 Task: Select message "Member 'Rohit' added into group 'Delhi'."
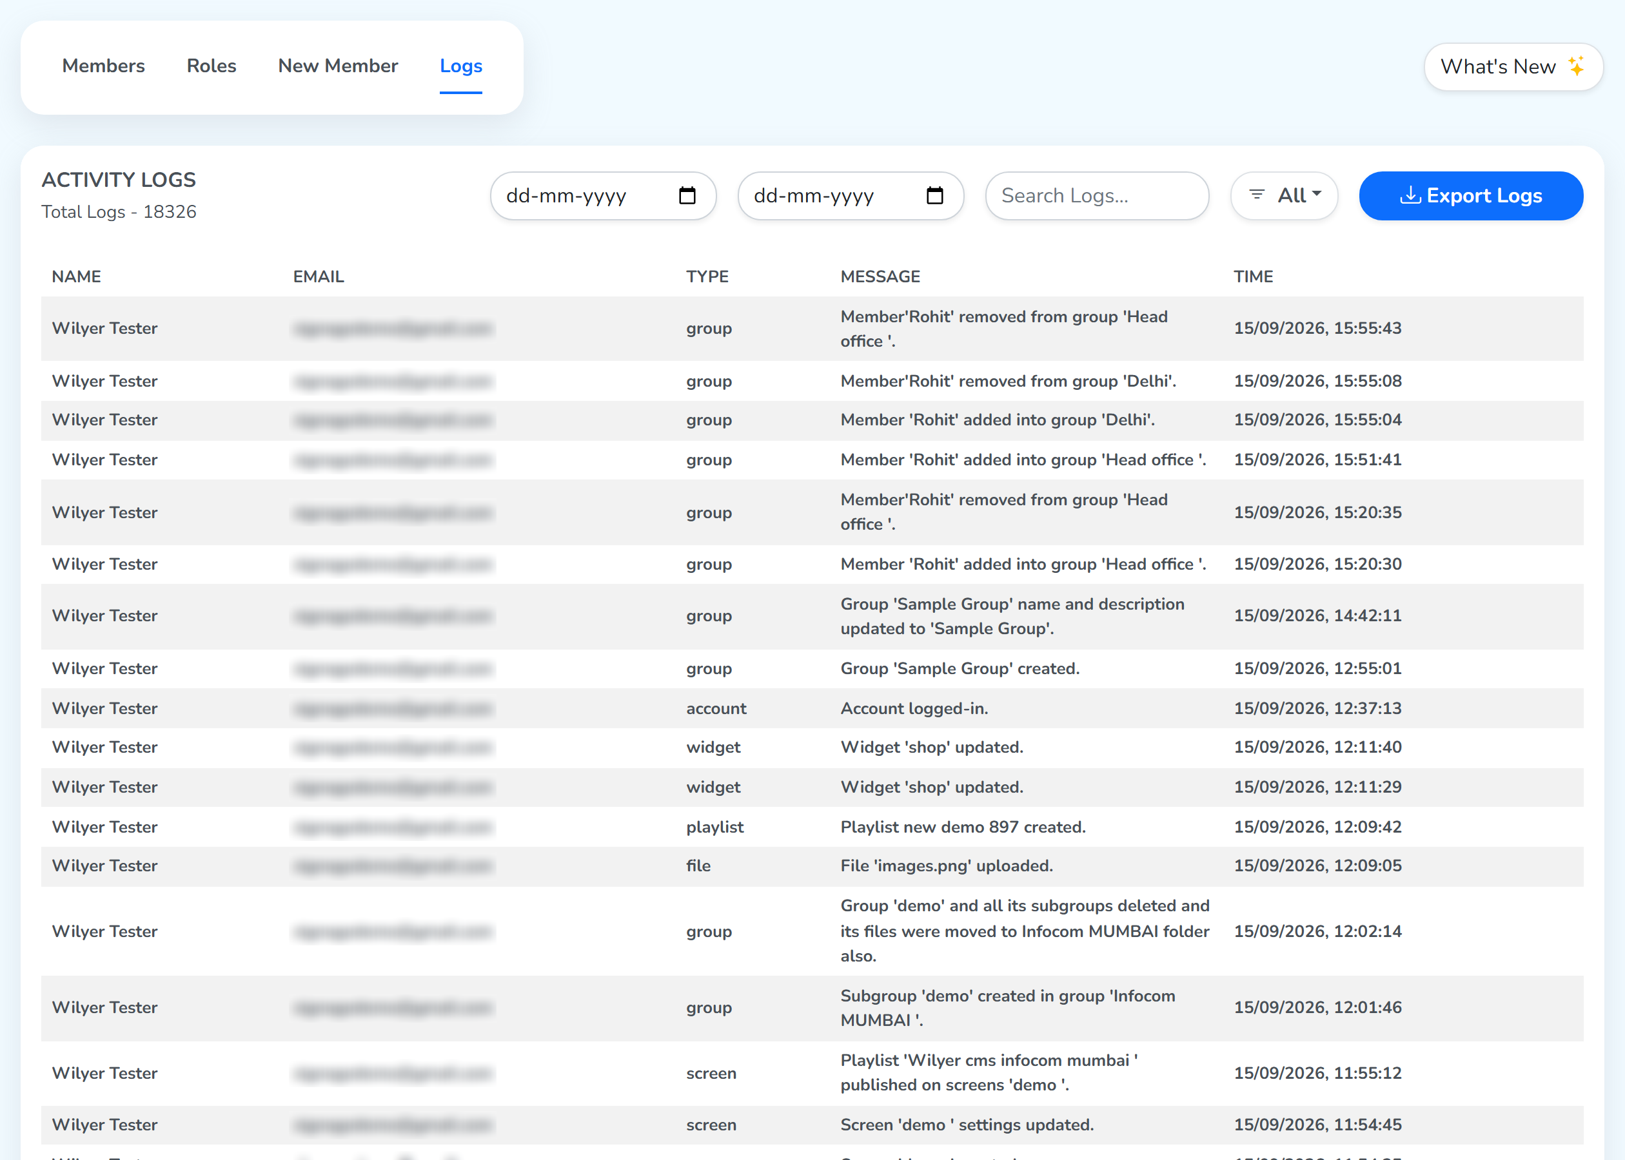point(998,420)
